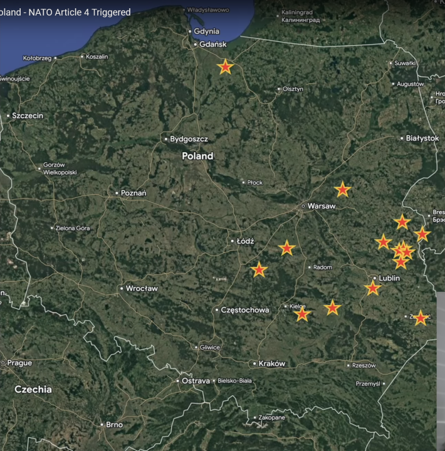Click the star covering the Zamość label

coord(421,318)
